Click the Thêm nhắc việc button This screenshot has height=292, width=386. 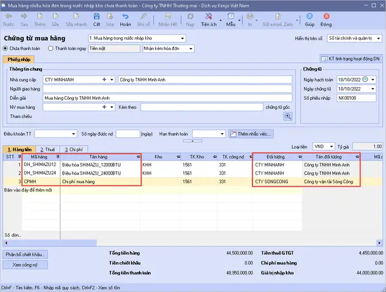point(251,133)
